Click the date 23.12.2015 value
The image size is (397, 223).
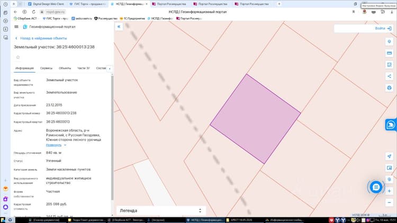pos(54,105)
